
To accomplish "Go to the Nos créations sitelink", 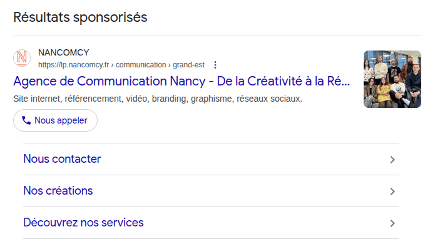I will (58, 191).
